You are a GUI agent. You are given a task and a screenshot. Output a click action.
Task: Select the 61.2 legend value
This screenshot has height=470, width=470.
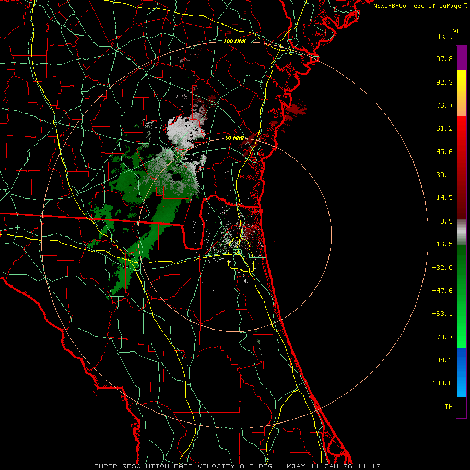click(444, 128)
